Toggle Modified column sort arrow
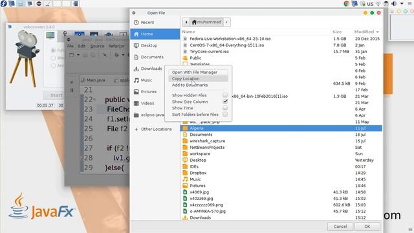 point(377,32)
